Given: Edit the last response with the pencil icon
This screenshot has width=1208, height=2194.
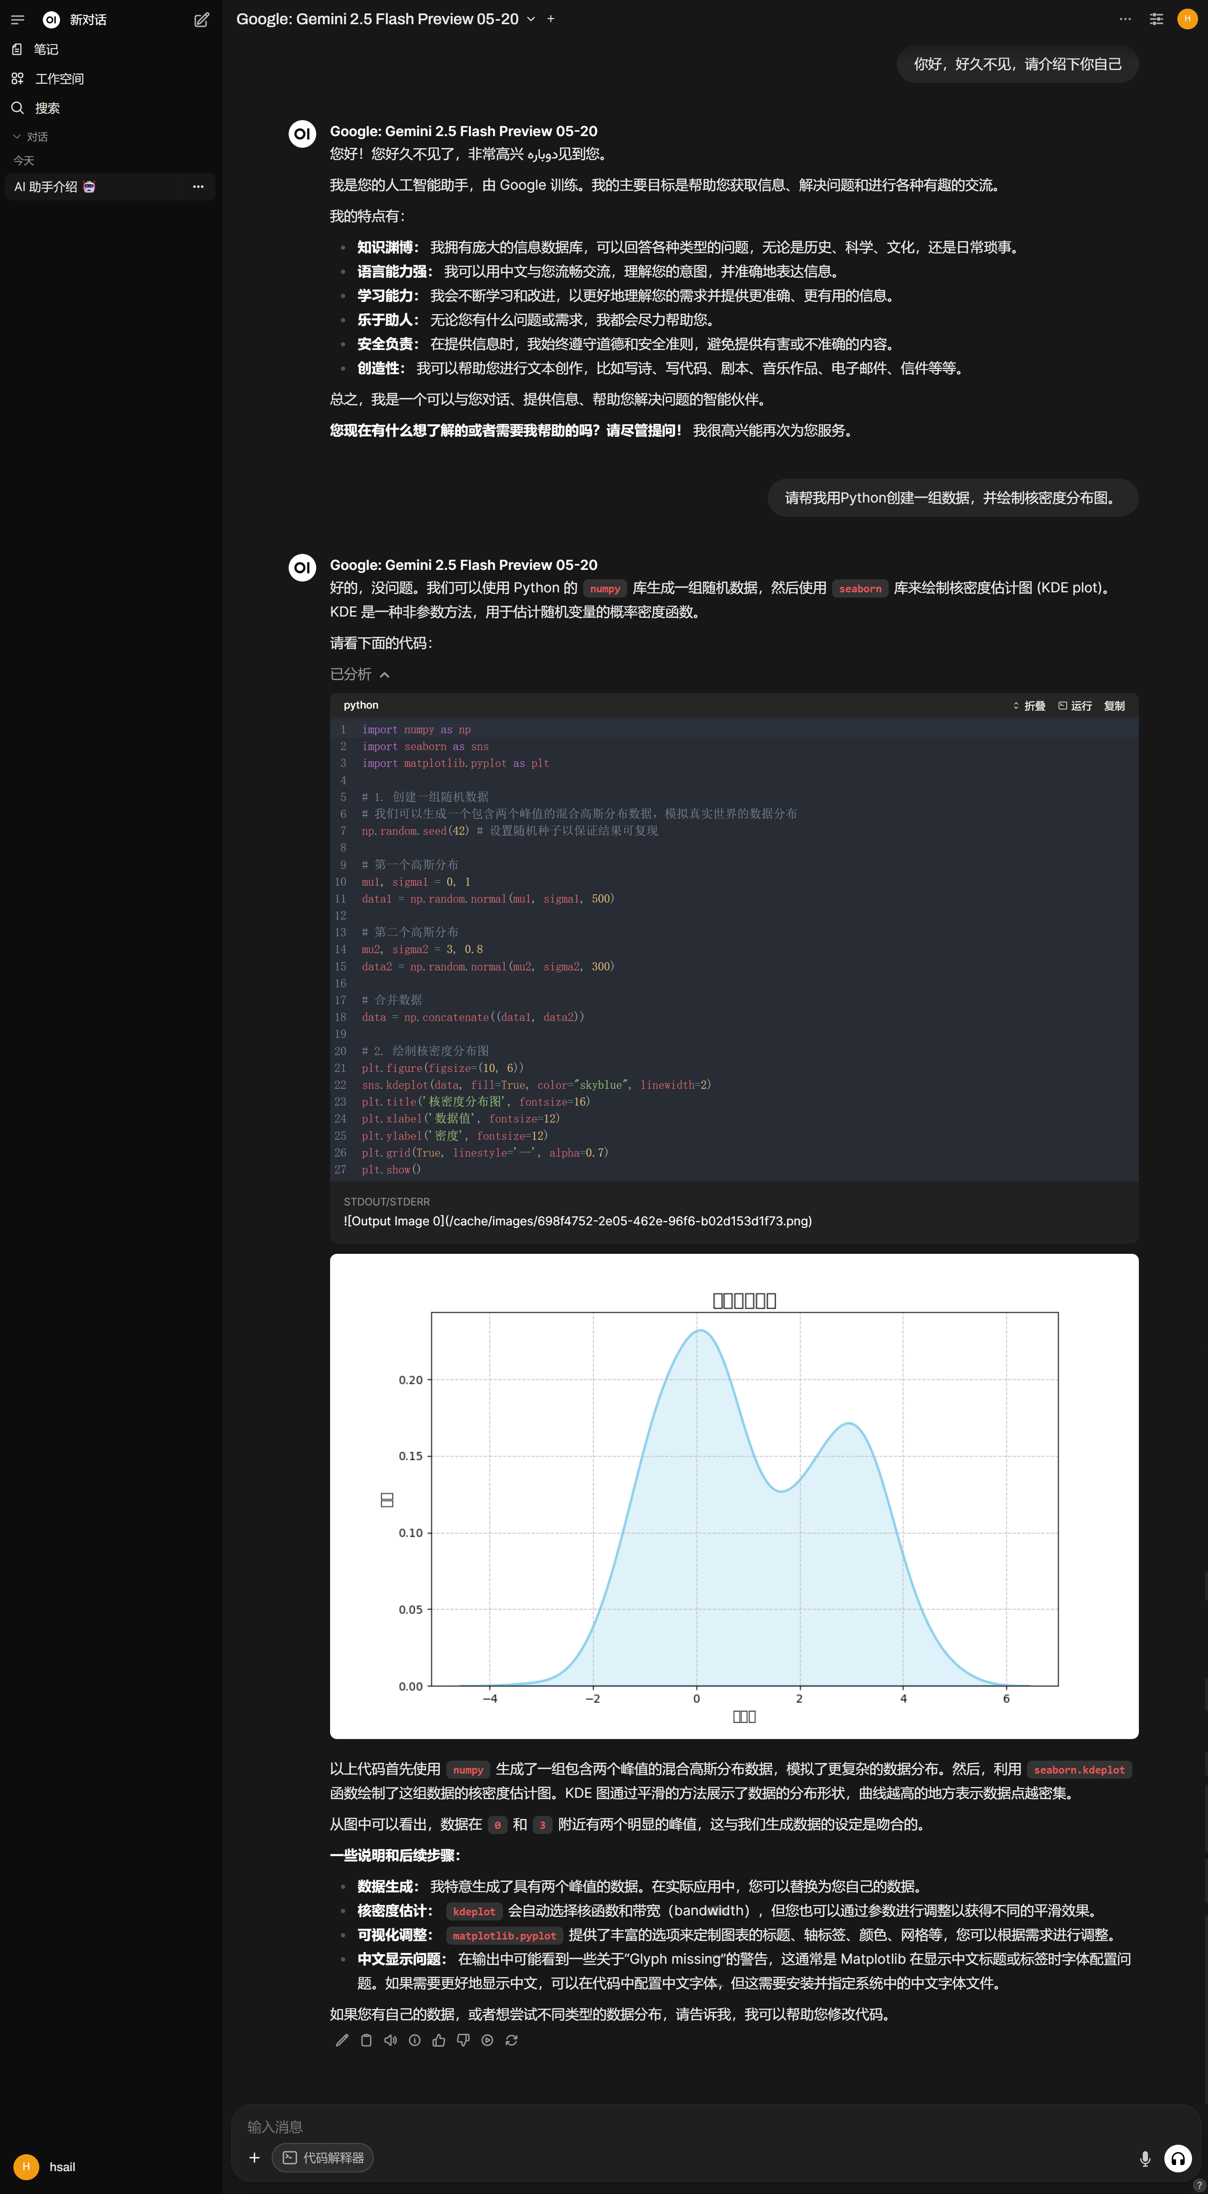Looking at the screenshot, I should click(x=342, y=2040).
